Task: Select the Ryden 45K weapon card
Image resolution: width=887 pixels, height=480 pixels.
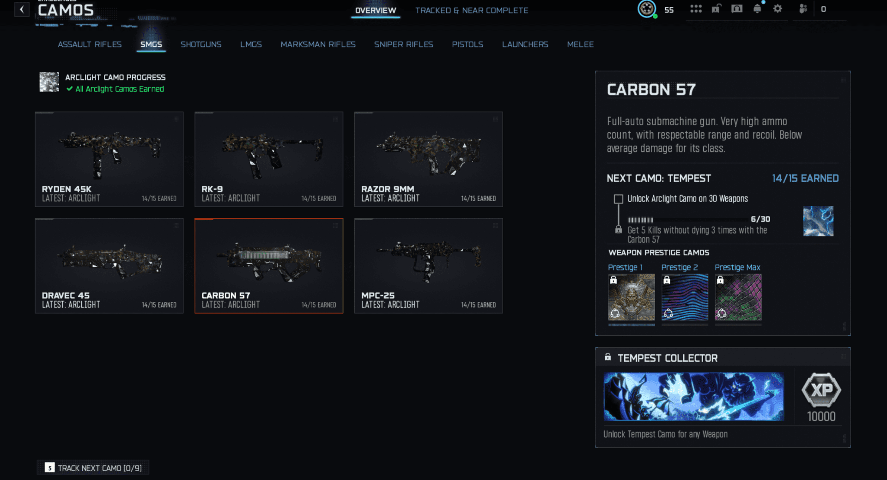Action: (x=109, y=159)
